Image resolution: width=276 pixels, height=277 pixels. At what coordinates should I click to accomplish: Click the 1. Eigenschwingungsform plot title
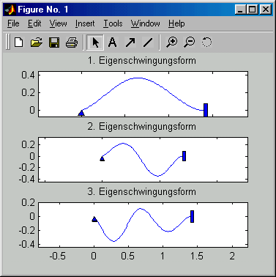142,60
